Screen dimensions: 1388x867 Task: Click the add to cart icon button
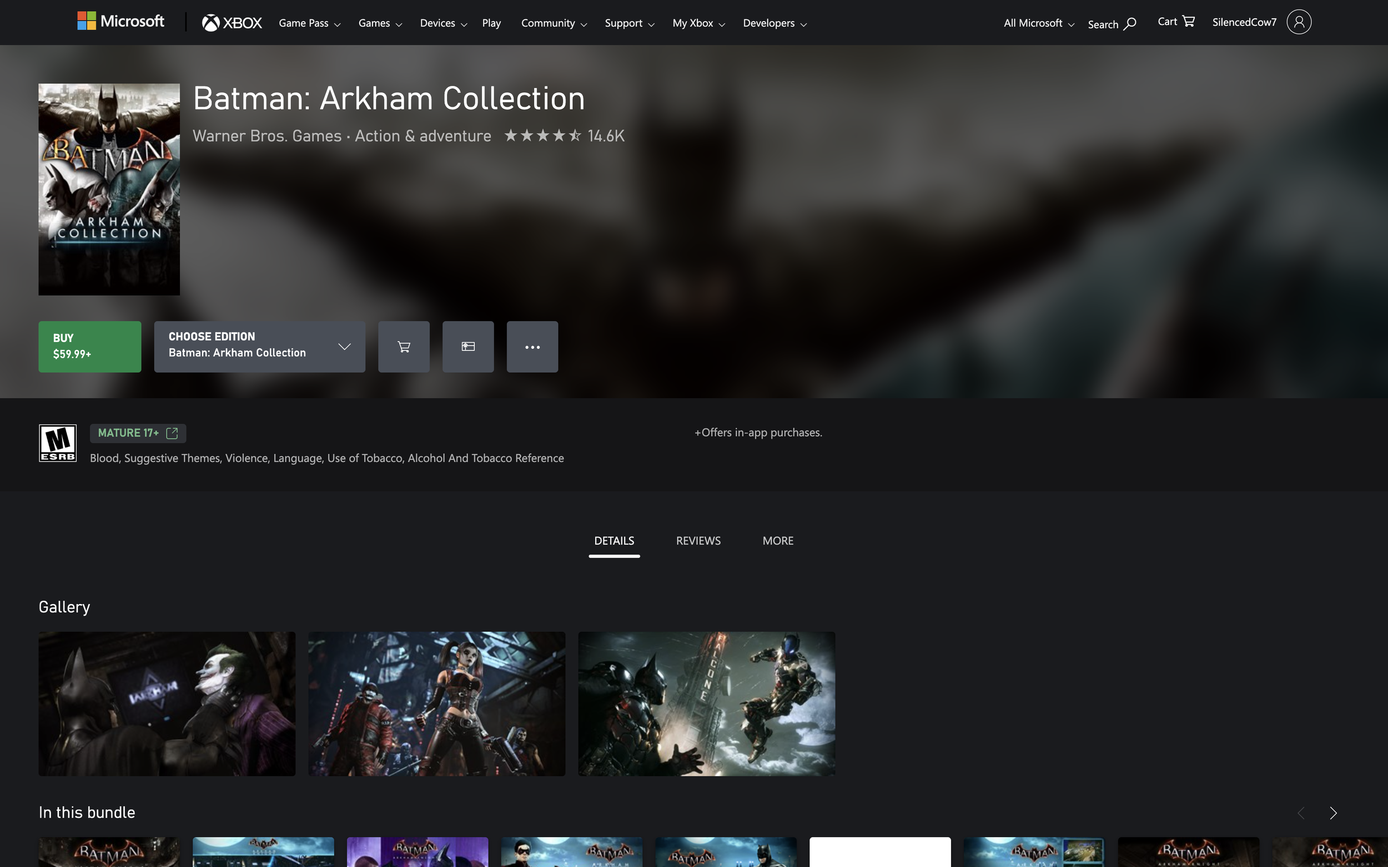pyautogui.click(x=404, y=346)
